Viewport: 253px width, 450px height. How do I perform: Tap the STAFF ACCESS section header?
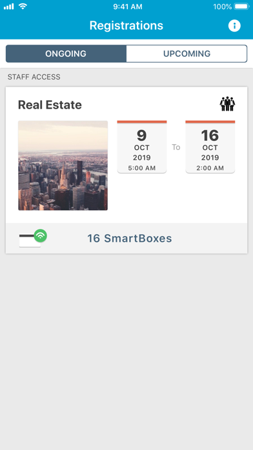[34, 77]
